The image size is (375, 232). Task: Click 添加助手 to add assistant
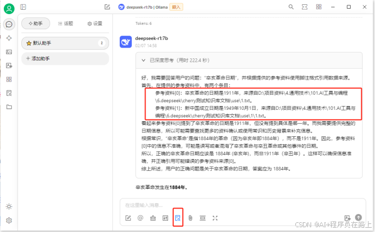tap(65, 58)
